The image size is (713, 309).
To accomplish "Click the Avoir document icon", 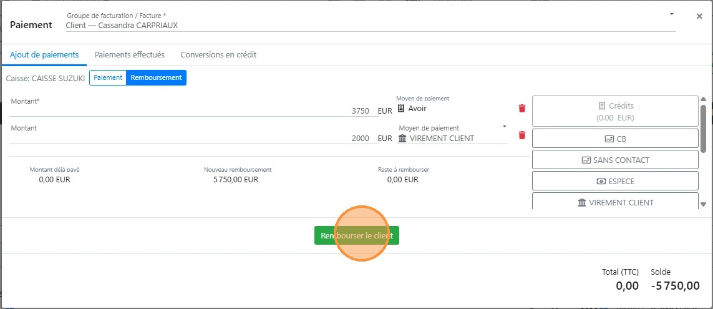I will (x=401, y=109).
